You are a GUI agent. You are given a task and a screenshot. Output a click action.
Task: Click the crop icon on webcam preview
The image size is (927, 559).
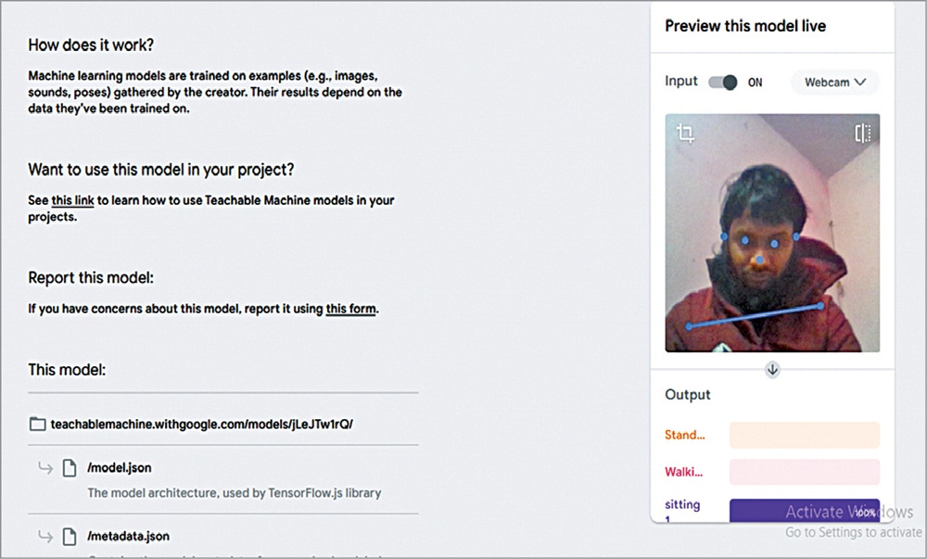click(686, 133)
